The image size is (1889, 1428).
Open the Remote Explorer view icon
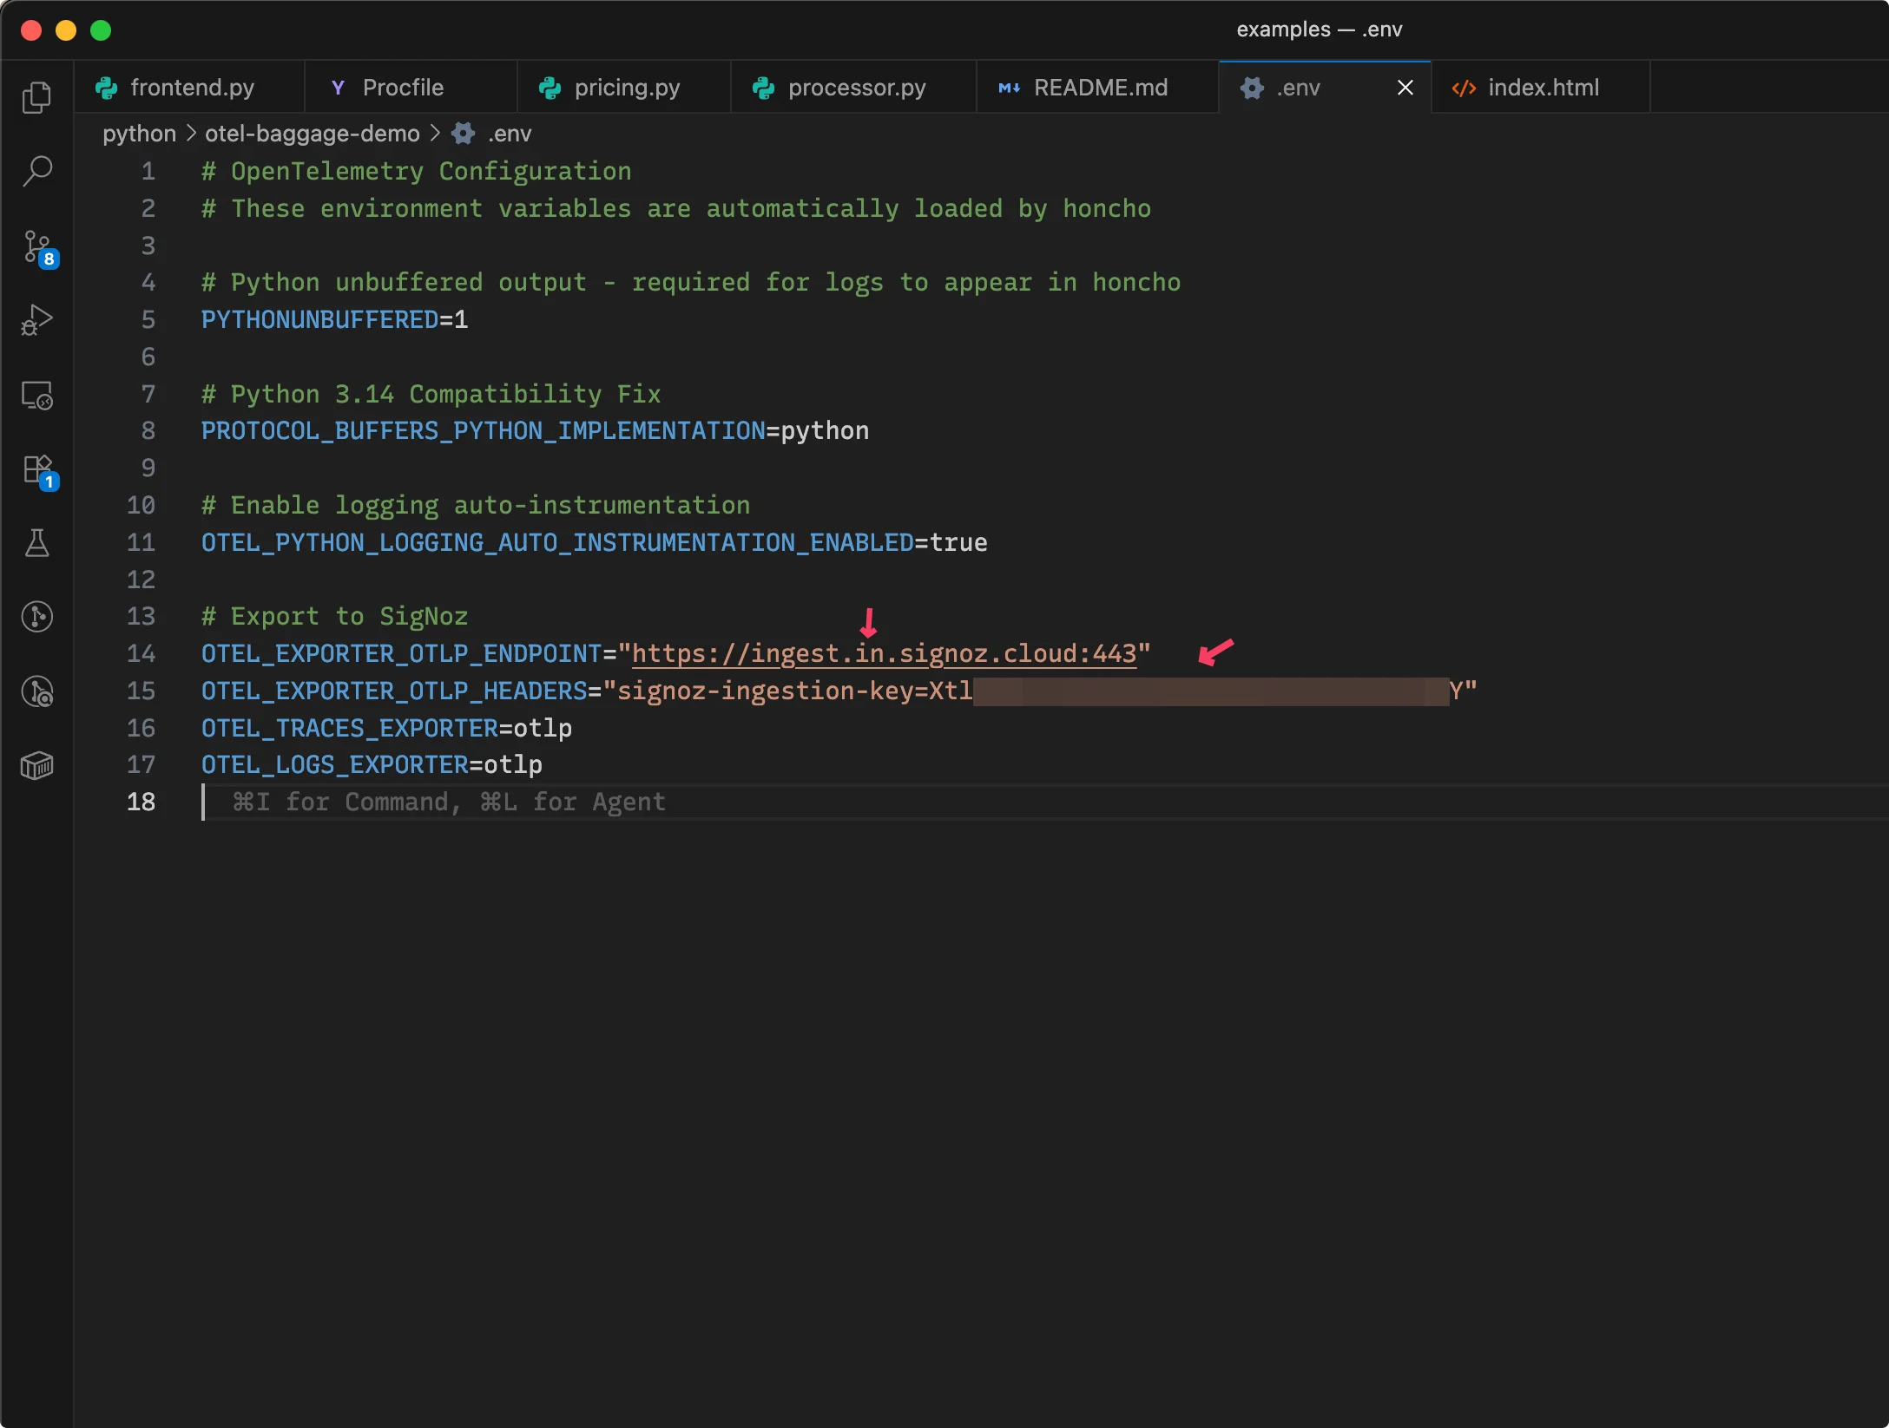pyautogui.click(x=36, y=396)
